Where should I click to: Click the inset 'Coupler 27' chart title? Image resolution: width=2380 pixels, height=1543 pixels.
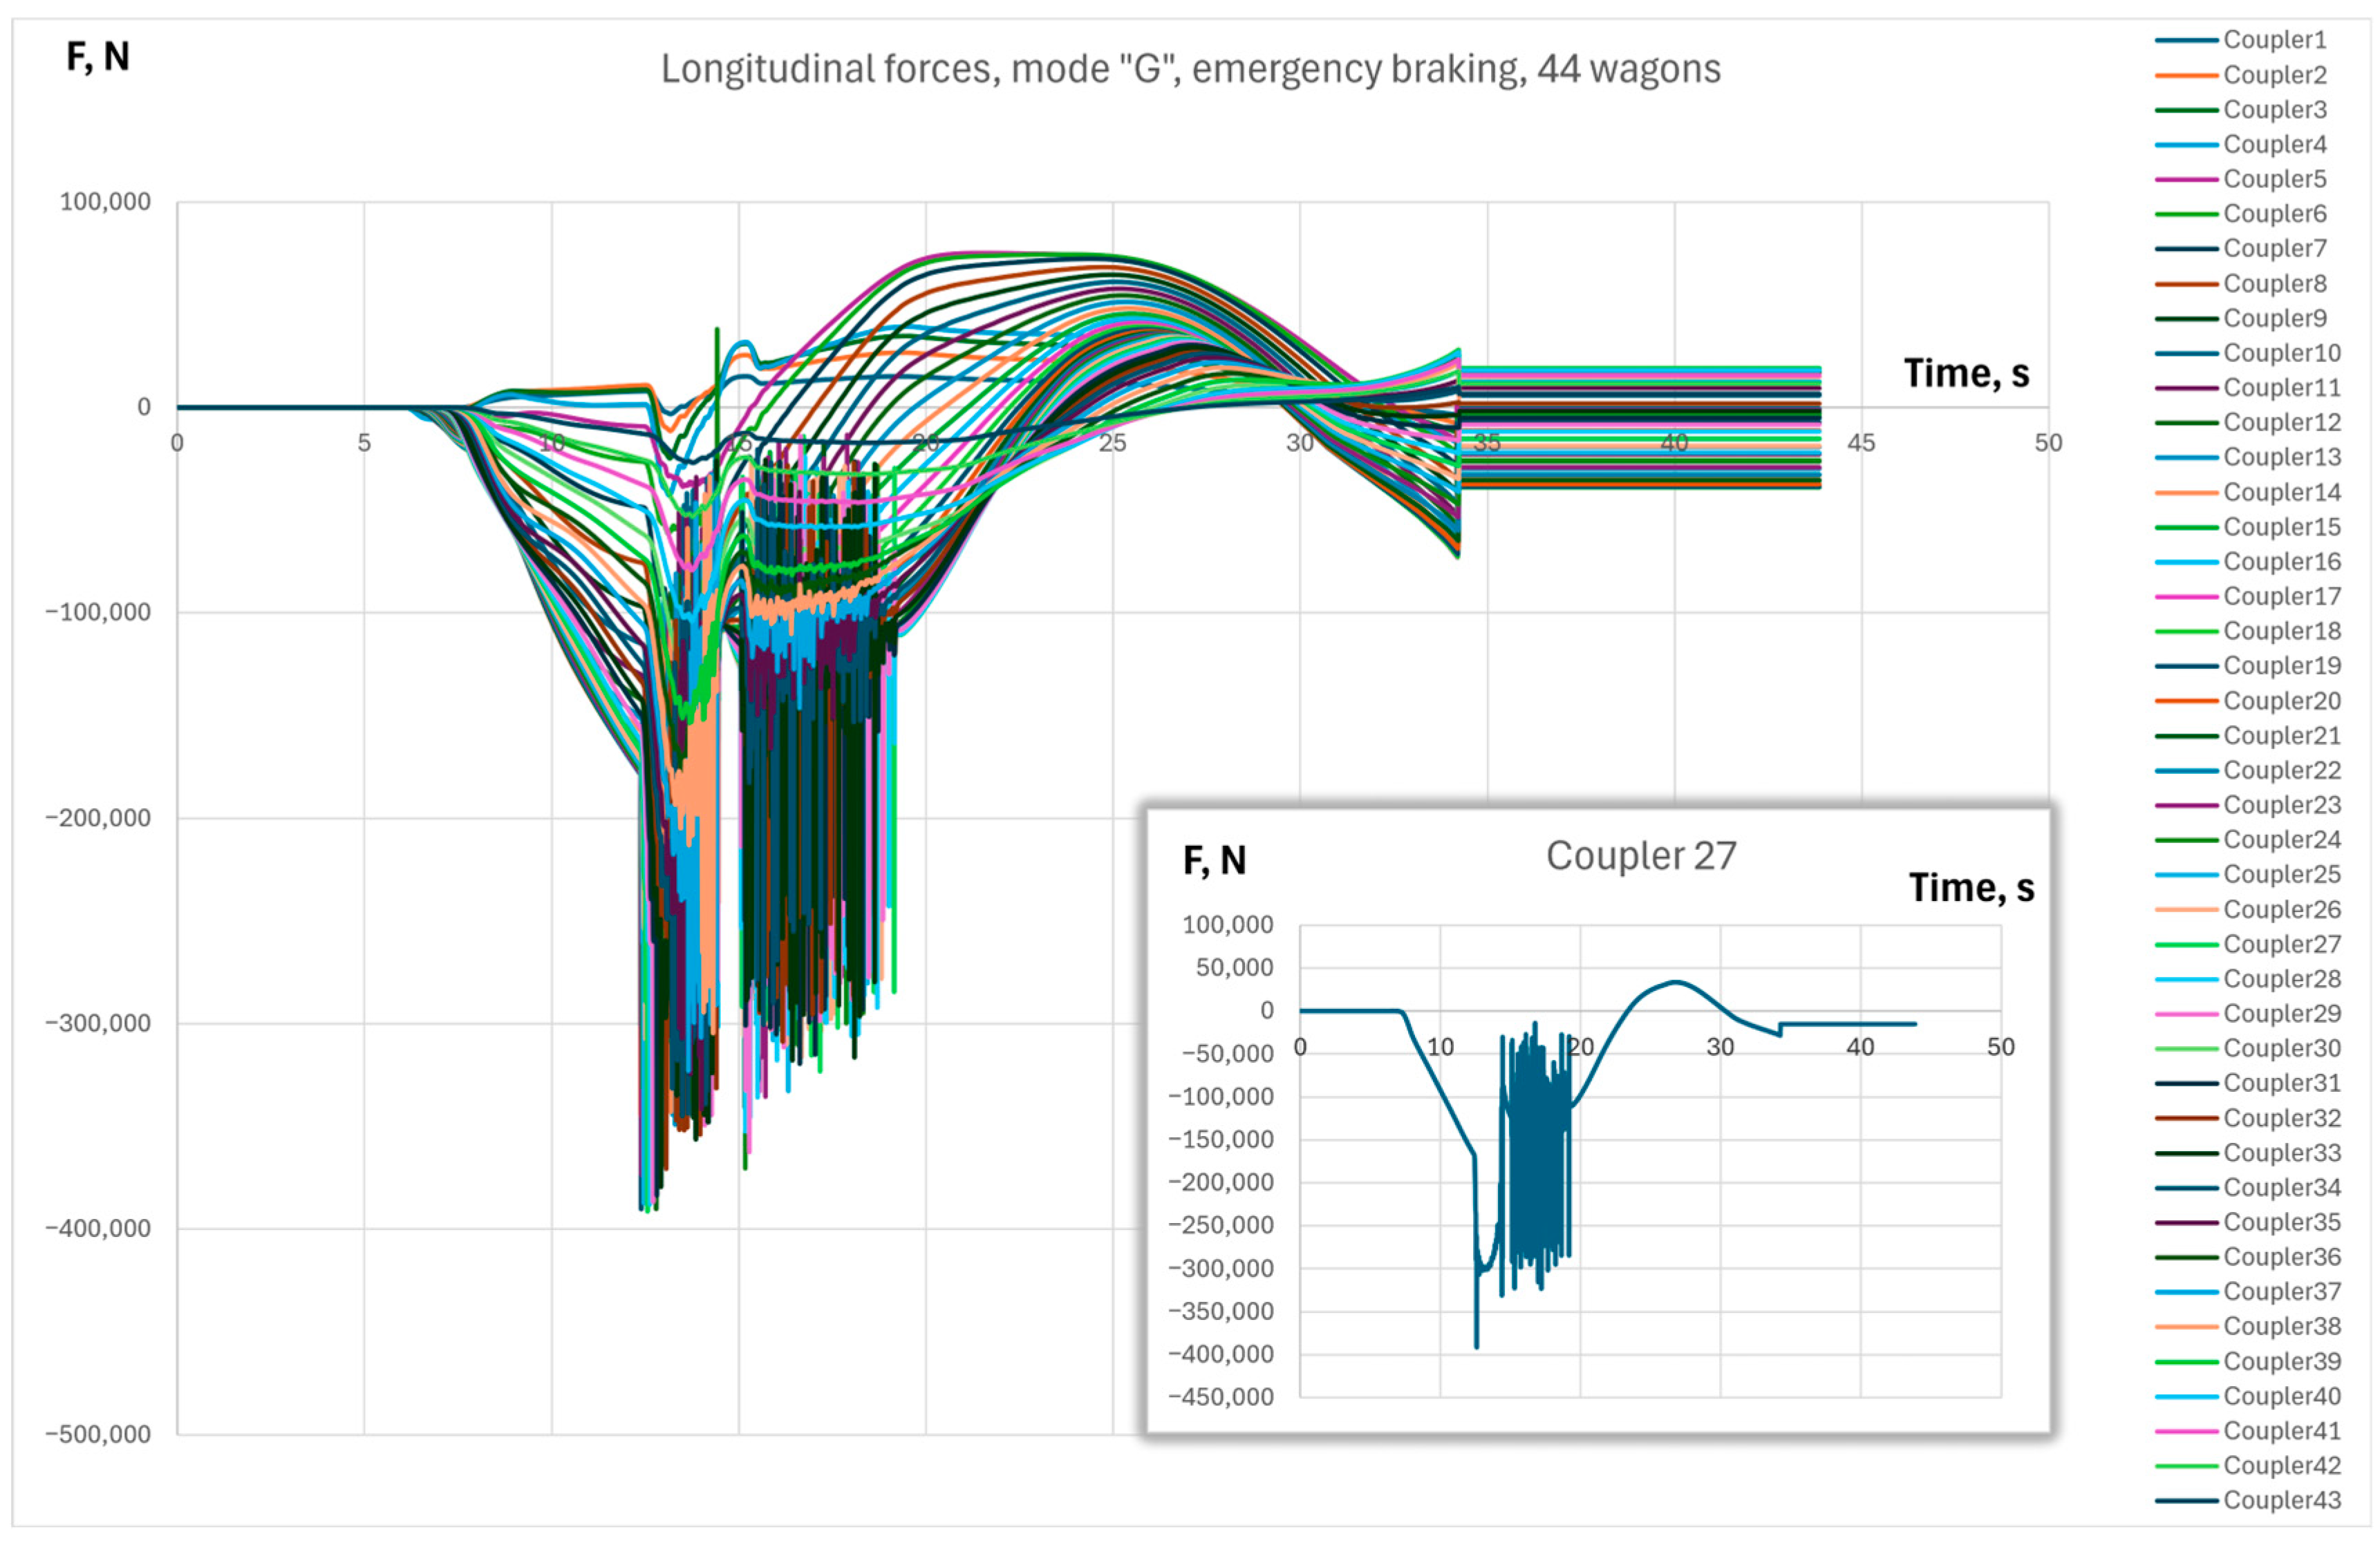coord(1641,855)
